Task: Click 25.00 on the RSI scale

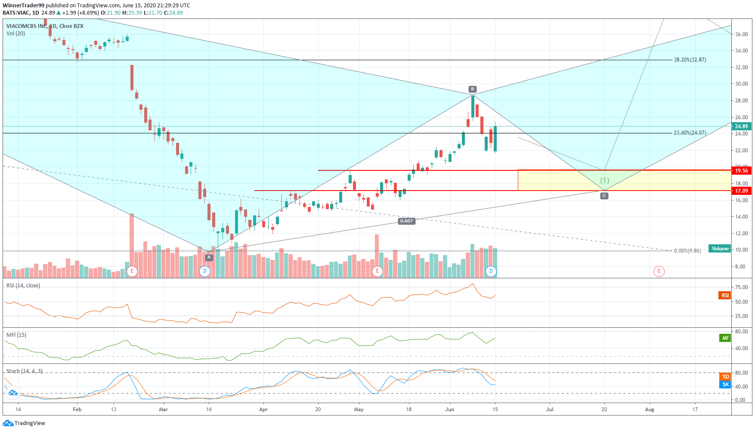Action: pos(742,316)
